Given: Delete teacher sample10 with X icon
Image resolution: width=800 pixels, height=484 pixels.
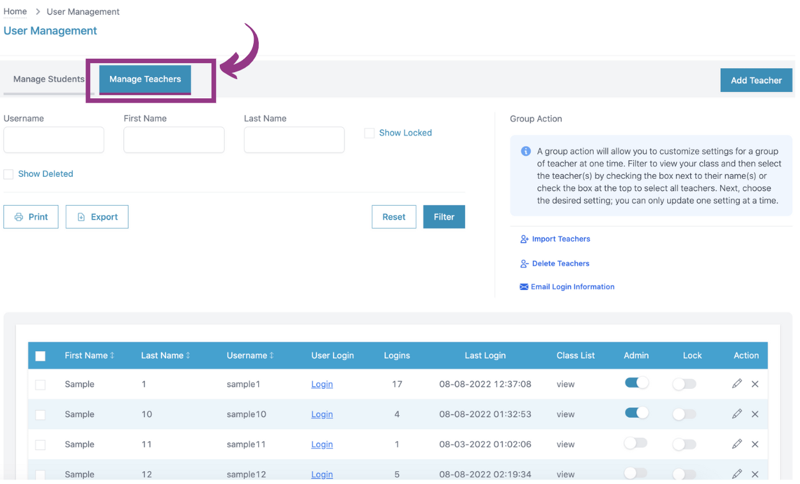Looking at the screenshot, I should (x=755, y=414).
